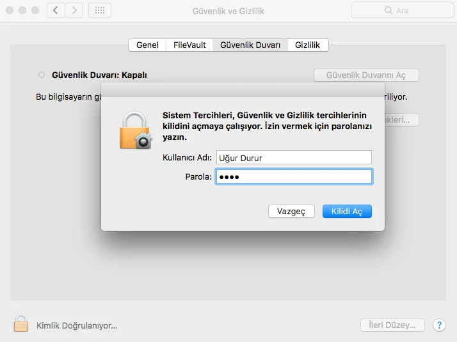Cancel the dialog with Vazgeç
This screenshot has width=457, height=342.
291,211
